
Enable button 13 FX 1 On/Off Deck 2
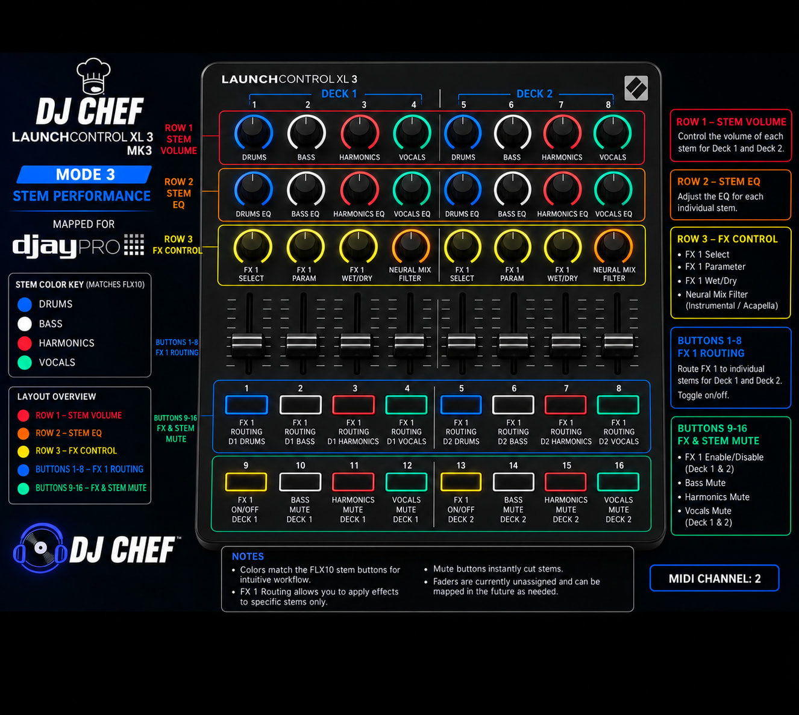(x=461, y=482)
